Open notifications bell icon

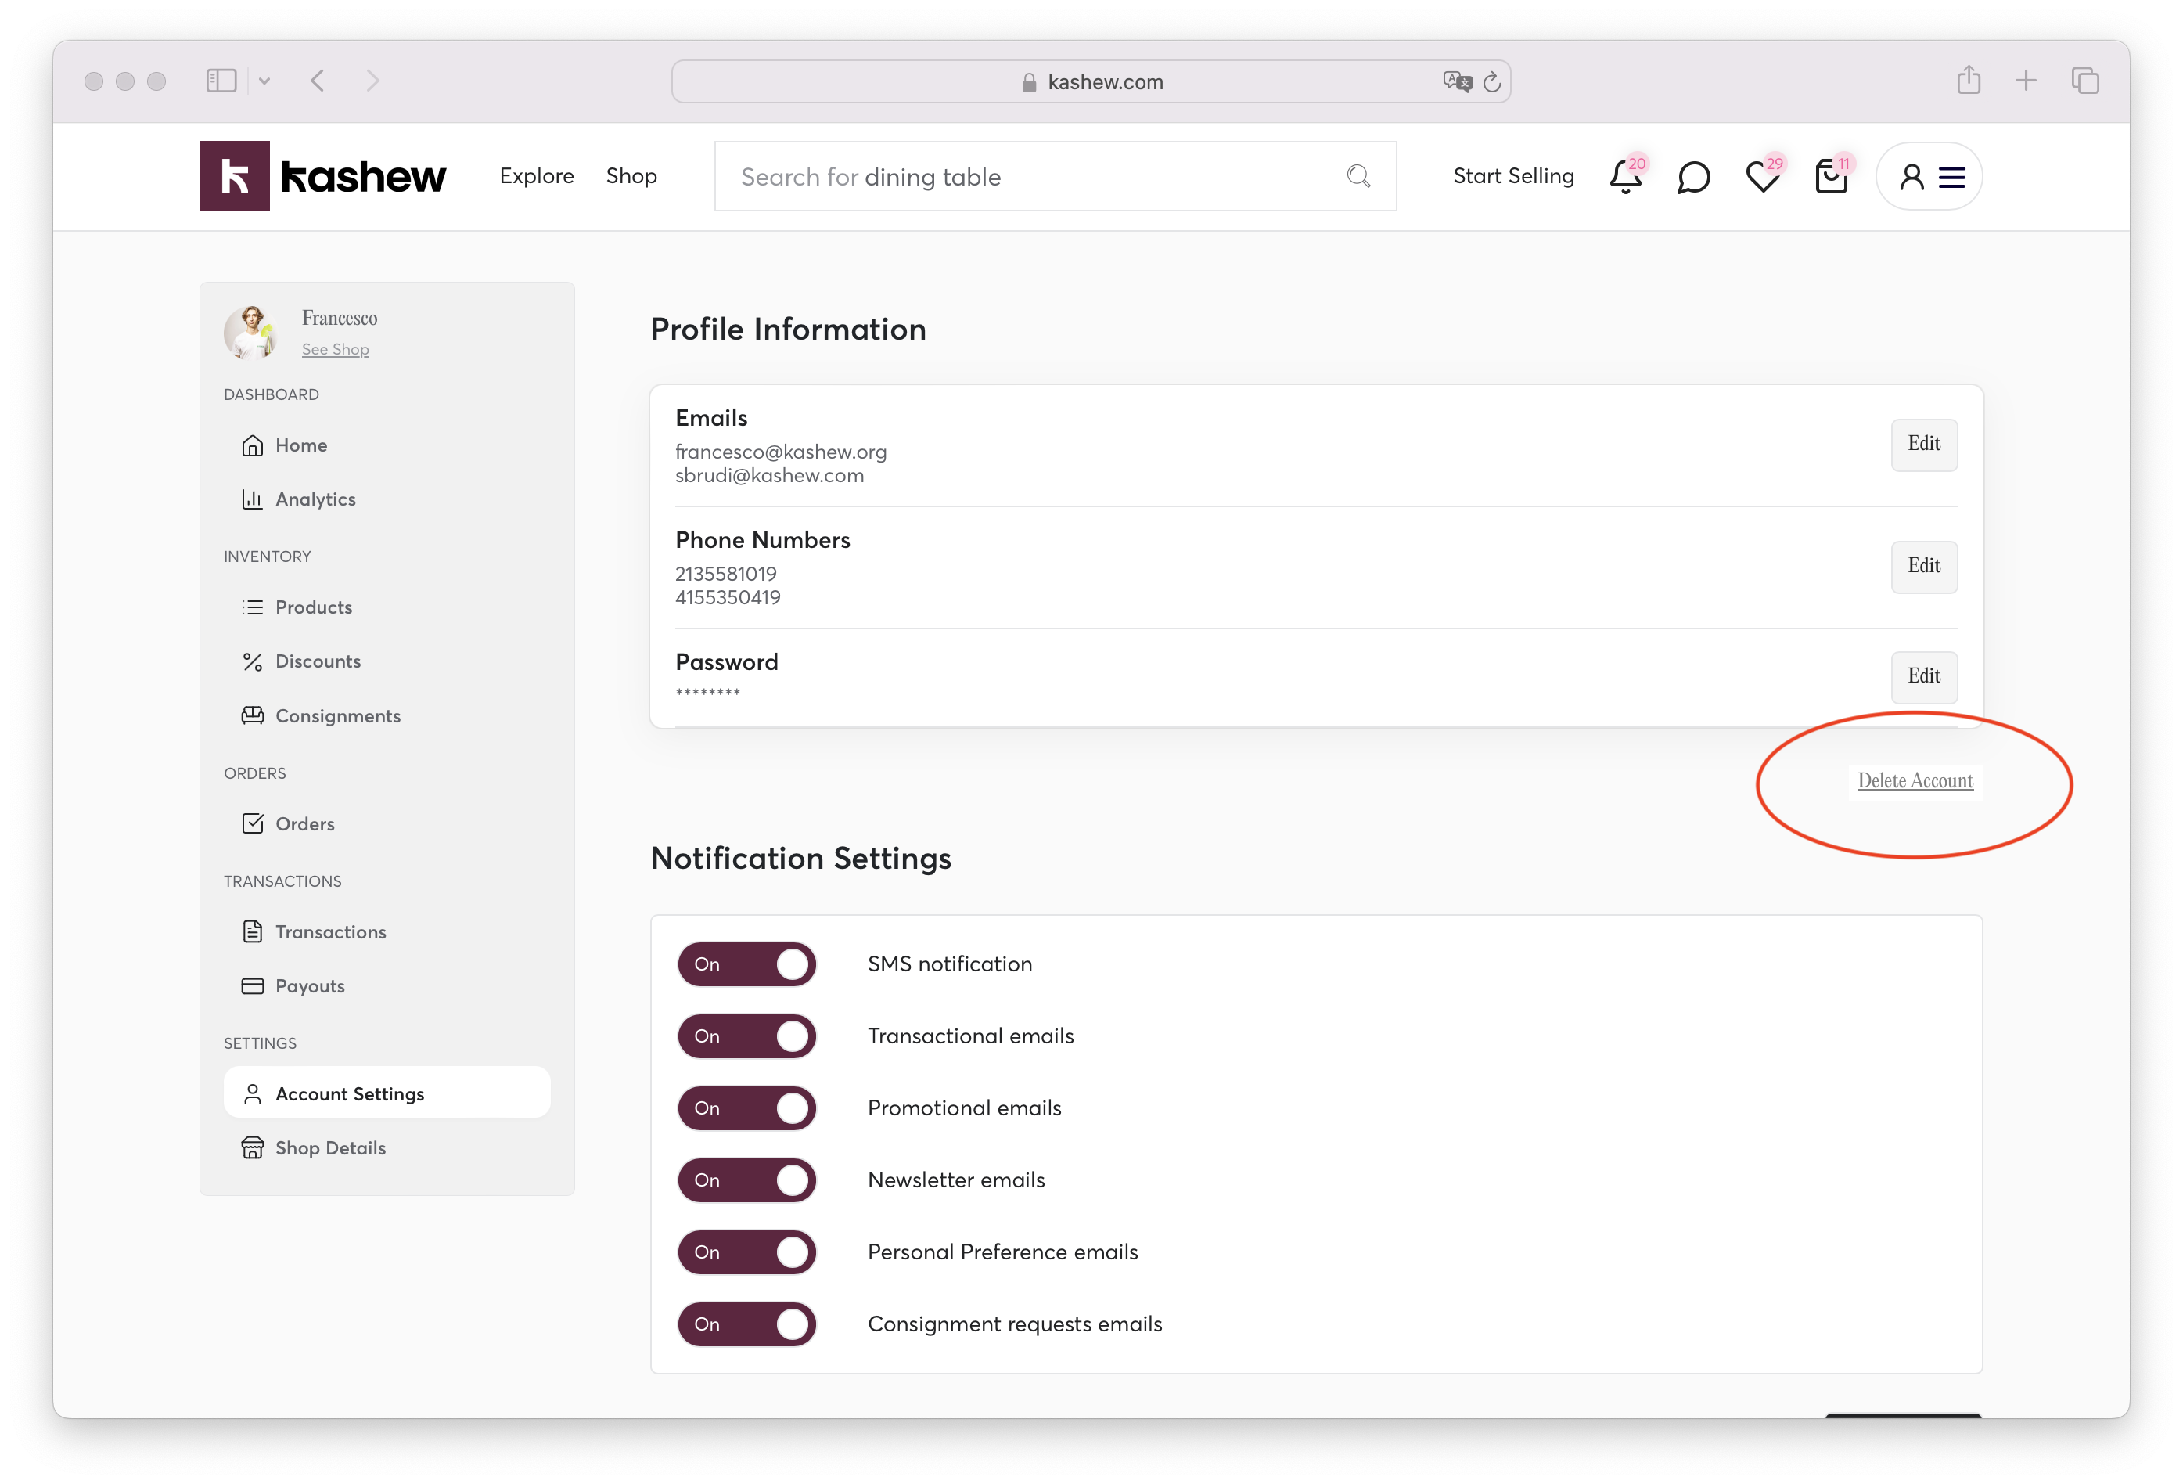pos(1625,177)
